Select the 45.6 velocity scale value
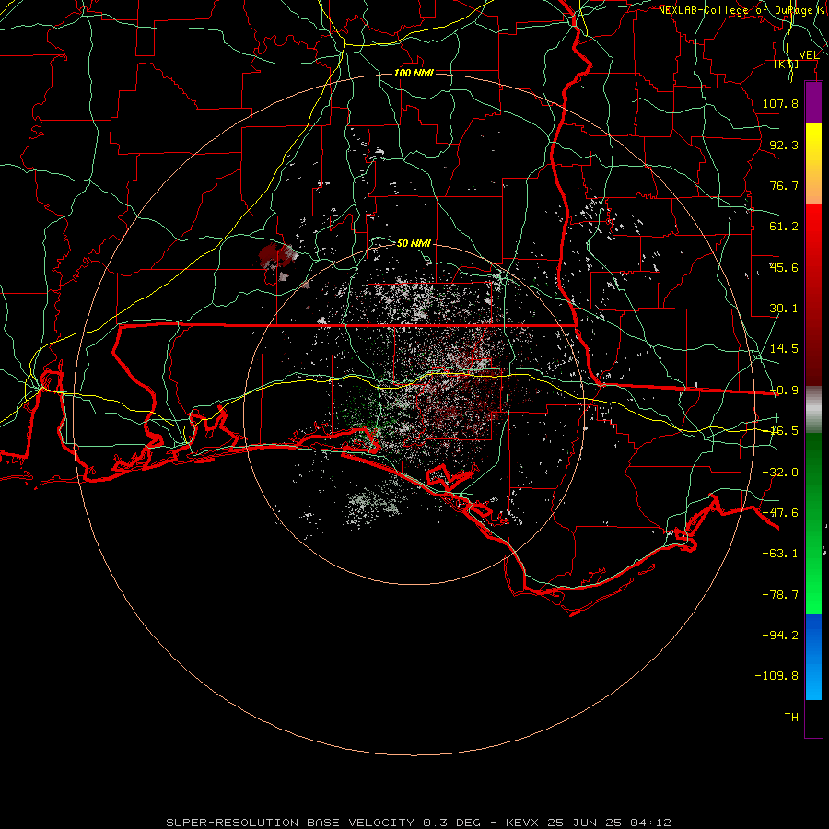The height and width of the screenshot is (829, 829). (x=784, y=267)
